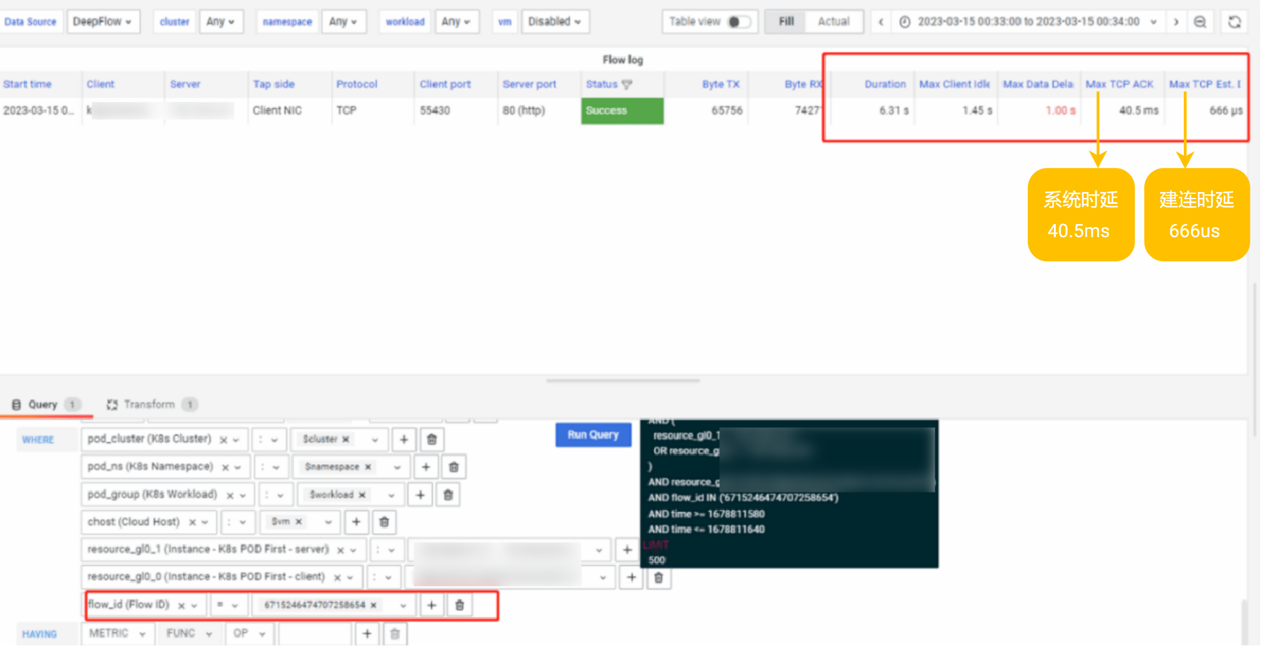Click the Success status cell
Viewport: 1261px width, 646px height.
coord(622,111)
